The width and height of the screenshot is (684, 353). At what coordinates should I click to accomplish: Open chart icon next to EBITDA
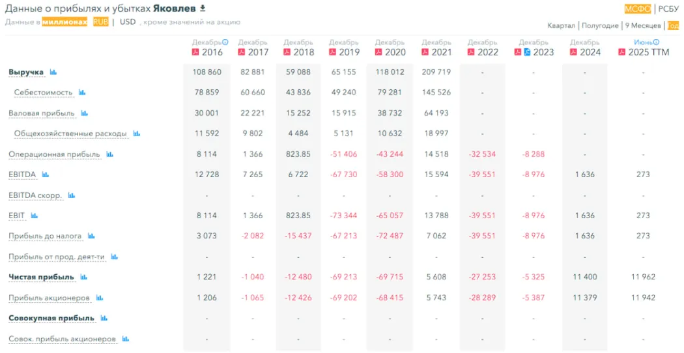pos(46,175)
